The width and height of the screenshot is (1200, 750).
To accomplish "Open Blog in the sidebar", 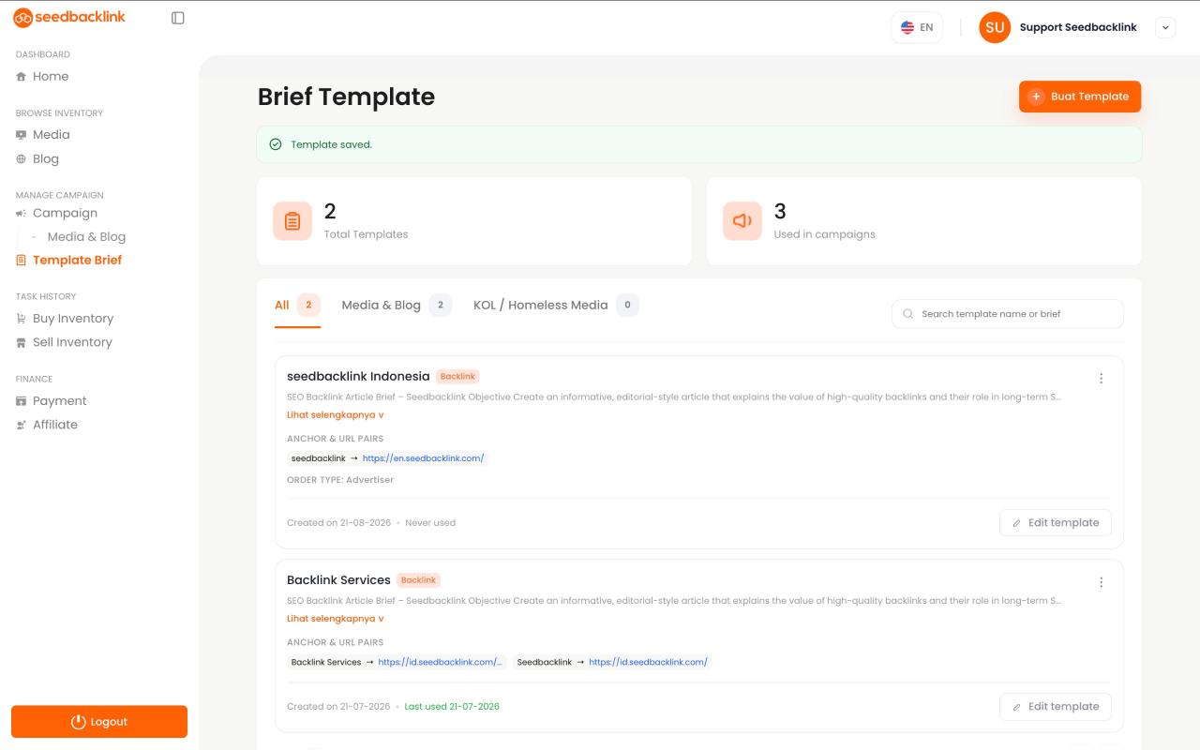I will (x=46, y=159).
